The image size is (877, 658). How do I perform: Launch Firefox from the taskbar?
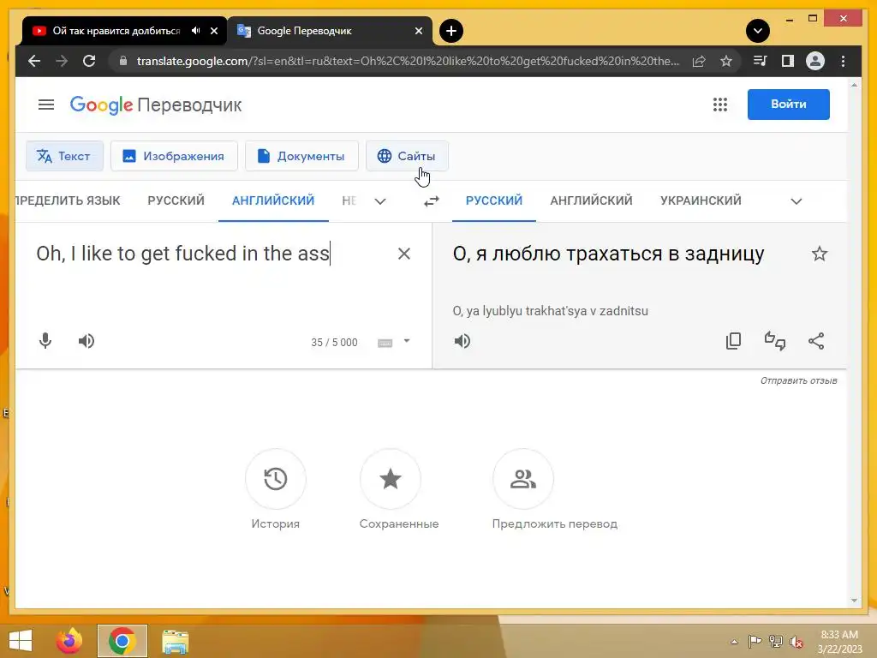[x=69, y=641]
